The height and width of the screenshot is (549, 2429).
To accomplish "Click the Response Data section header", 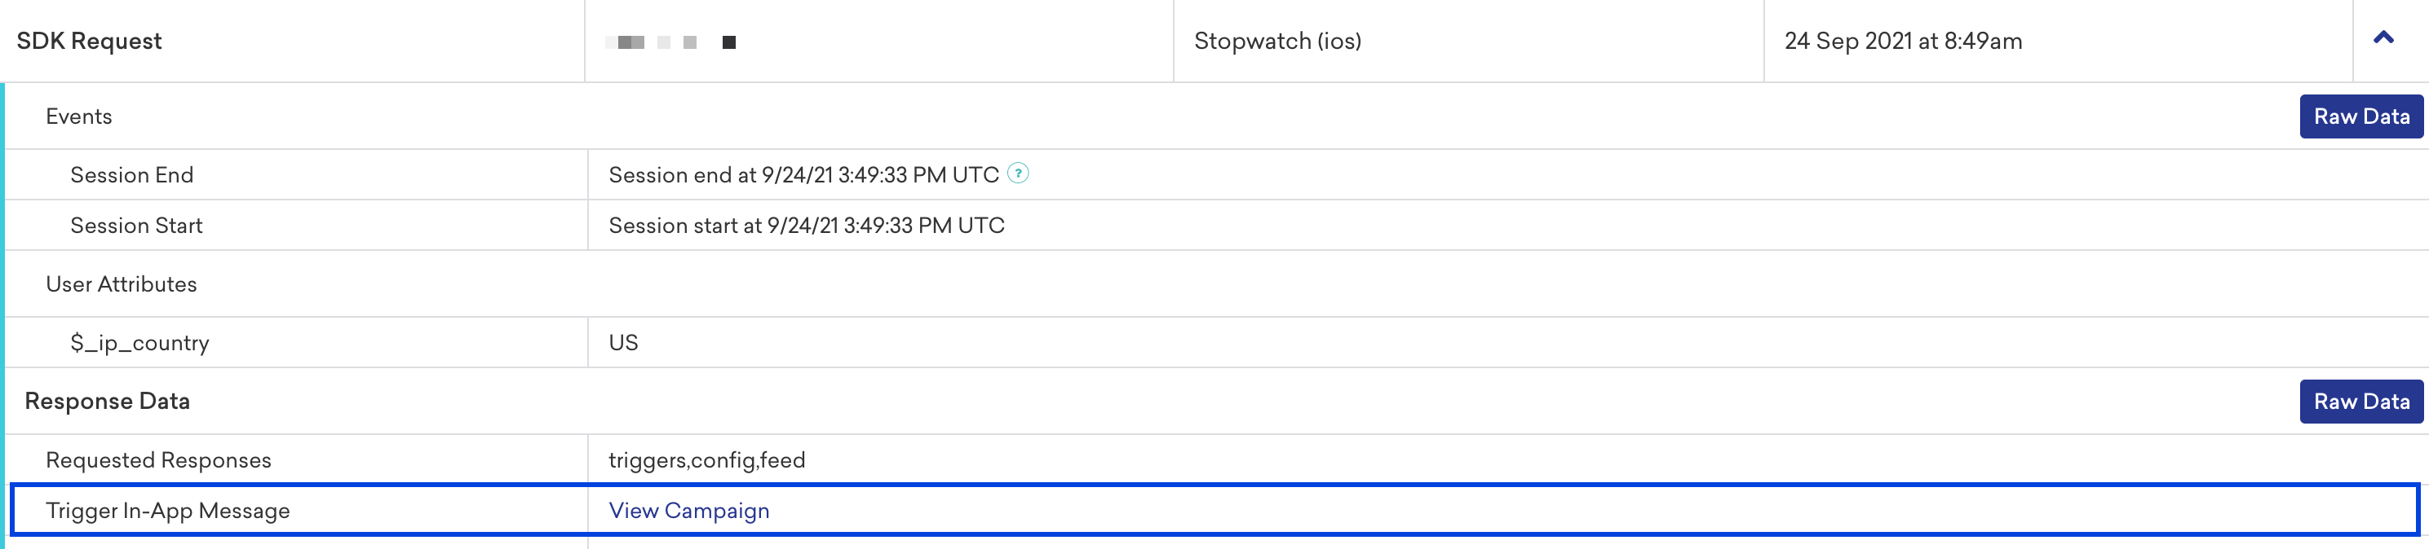I will pos(108,401).
